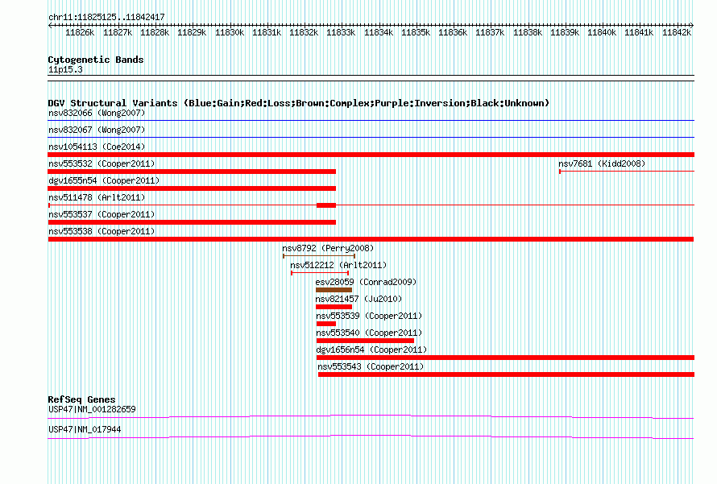Click the esv28059 (Conrad2009) label
This screenshot has height=484, width=717.
click(367, 282)
